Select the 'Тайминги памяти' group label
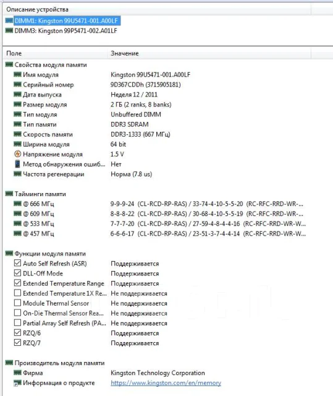 pos(40,194)
